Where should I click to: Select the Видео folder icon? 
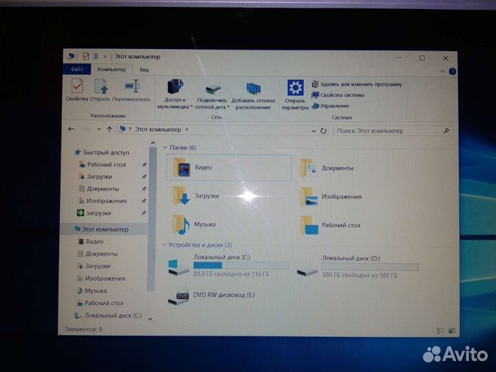click(182, 167)
